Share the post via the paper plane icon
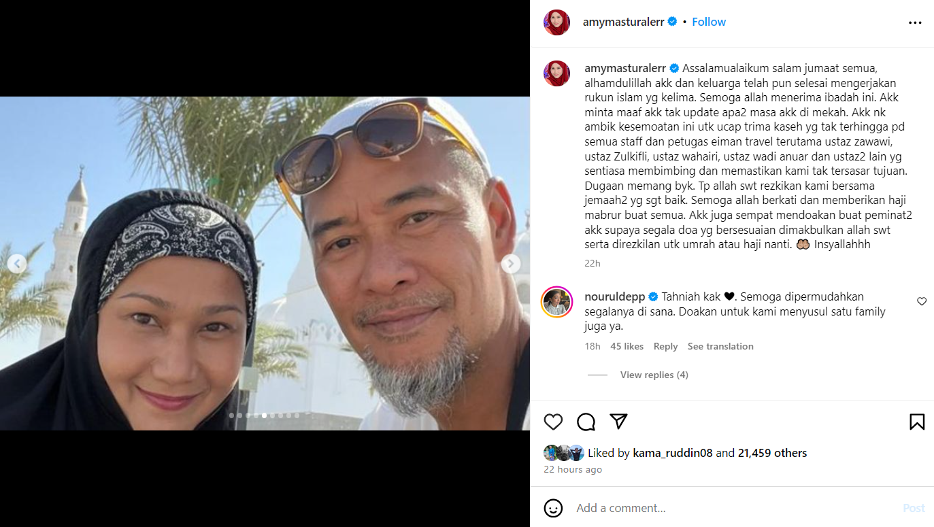Screen dimensions: 934x527 pyautogui.click(x=618, y=422)
